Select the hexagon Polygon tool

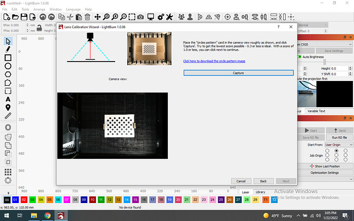(8, 74)
